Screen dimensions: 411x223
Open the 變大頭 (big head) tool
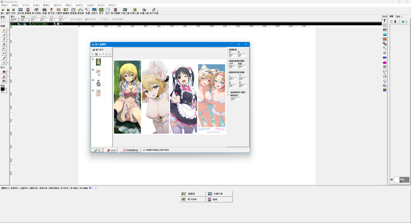point(51,11)
